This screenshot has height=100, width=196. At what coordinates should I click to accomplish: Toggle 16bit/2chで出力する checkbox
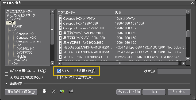click(59, 77)
